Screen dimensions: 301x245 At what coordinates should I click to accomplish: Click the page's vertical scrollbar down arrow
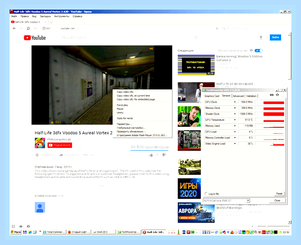coord(289,222)
